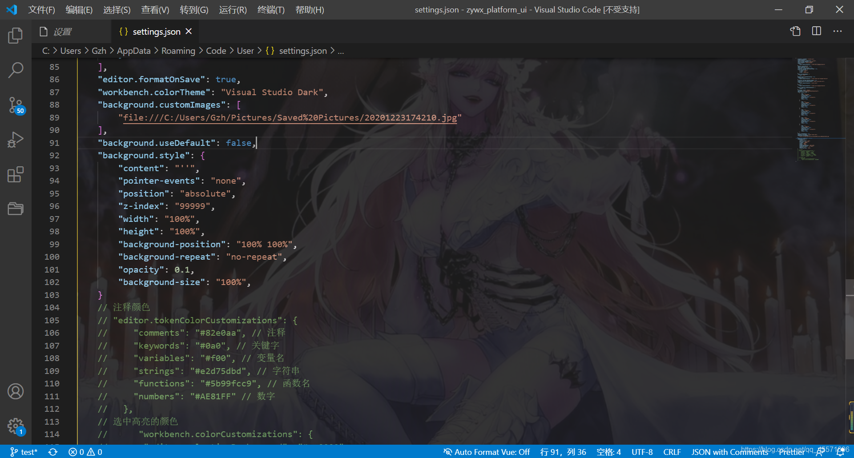Split the editor to the right
The image size is (854, 458).
click(817, 31)
